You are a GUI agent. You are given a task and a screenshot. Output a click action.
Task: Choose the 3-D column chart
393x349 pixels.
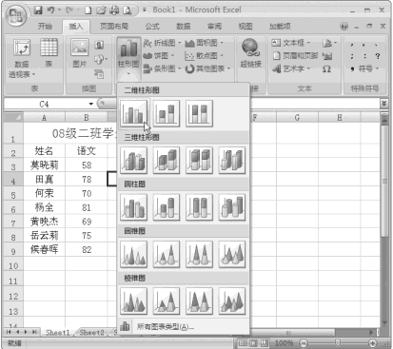(x=232, y=161)
